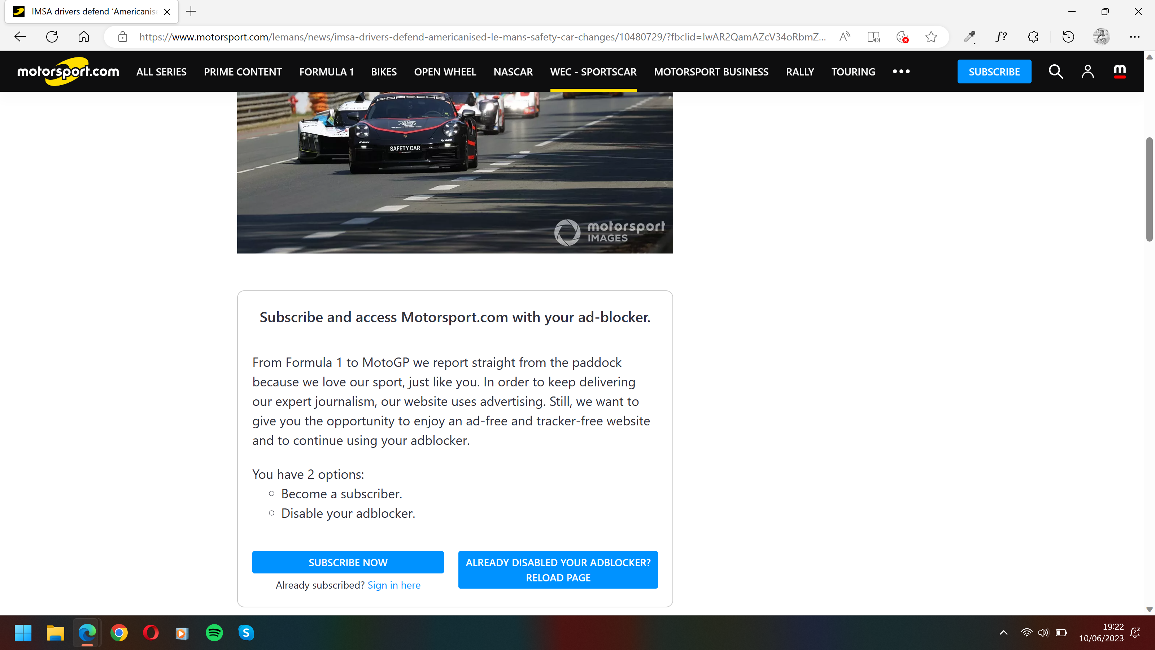This screenshot has height=650, width=1155.
Task: Follow the 'Sign in here' link
Action: click(x=394, y=585)
